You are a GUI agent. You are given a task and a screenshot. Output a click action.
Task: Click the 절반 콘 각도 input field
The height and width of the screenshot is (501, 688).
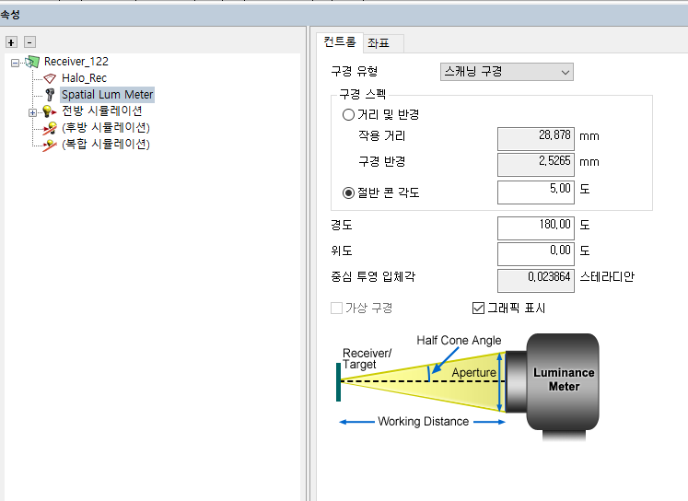(x=536, y=192)
